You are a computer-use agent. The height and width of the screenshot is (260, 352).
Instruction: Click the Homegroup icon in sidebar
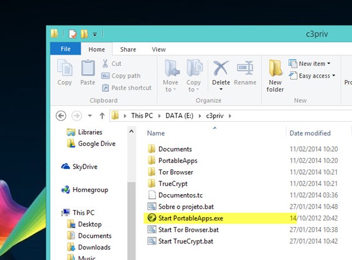coord(66,189)
